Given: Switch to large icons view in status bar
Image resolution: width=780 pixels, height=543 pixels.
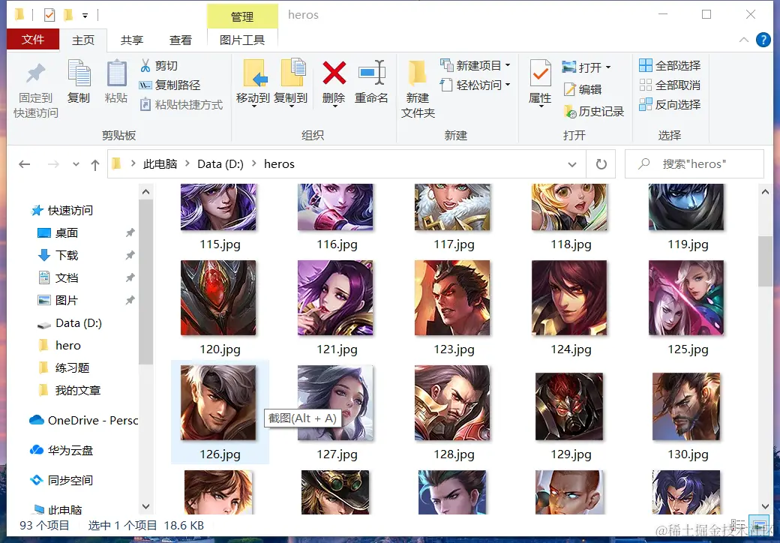Looking at the screenshot, I should 760,526.
